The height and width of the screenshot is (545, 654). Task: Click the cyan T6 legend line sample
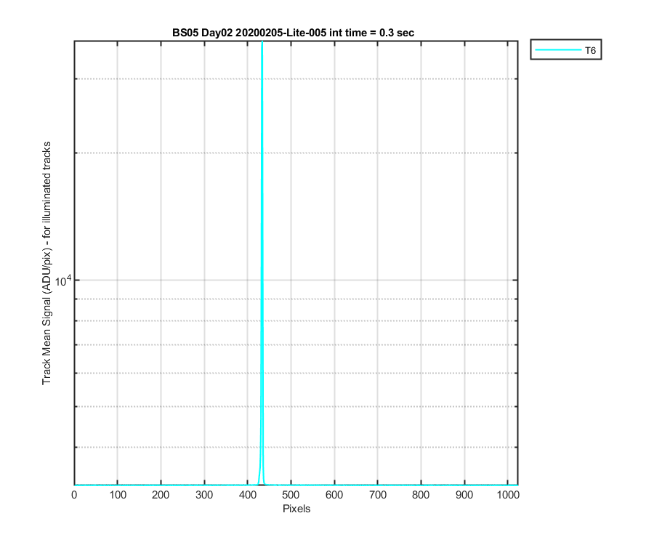tap(559, 50)
